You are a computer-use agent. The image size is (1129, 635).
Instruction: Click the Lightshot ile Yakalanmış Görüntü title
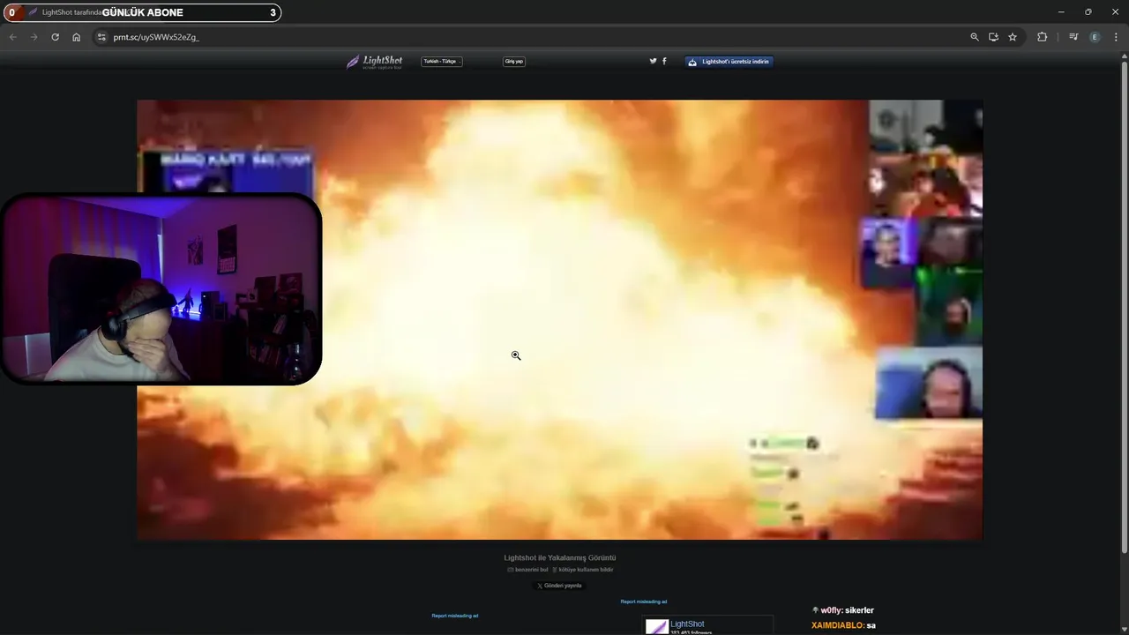tap(560, 558)
